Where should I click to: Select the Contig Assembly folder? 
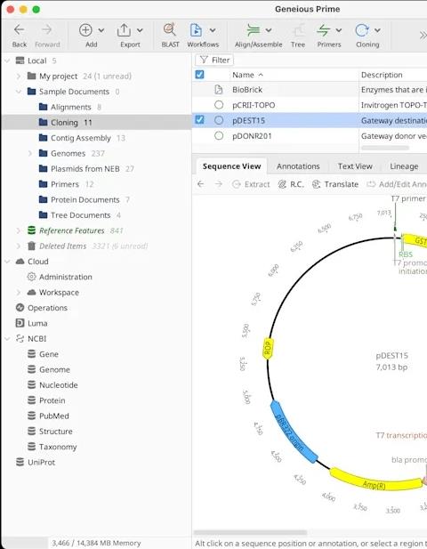[x=82, y=138]
